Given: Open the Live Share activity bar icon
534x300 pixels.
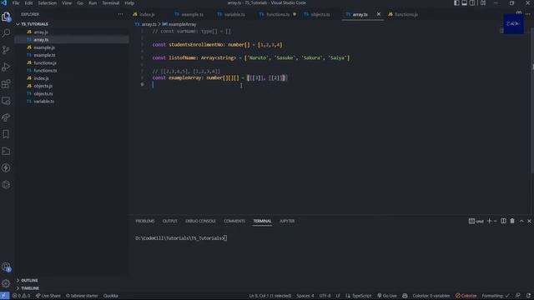Looking at the screenshot, I should 6,117.
